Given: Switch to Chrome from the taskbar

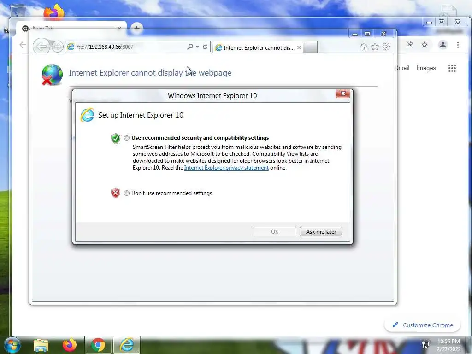Looking at the screenshot, I should pyautogui.click(x=98, y=345).
